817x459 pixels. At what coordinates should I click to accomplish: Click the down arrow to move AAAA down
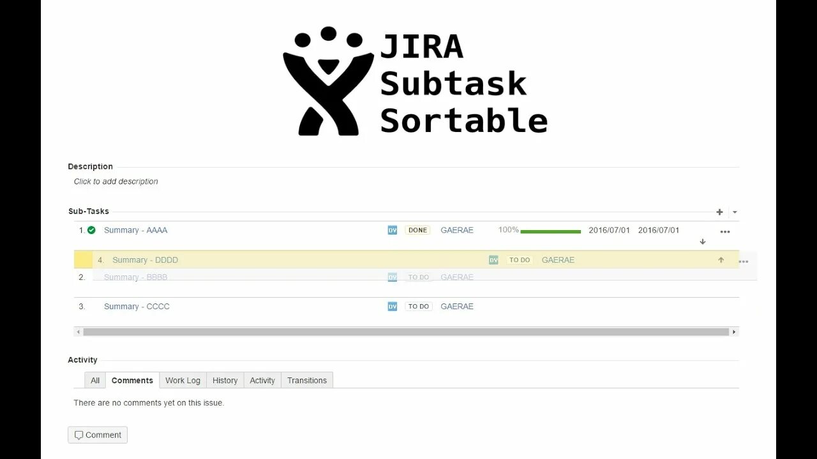pos(703,242)
